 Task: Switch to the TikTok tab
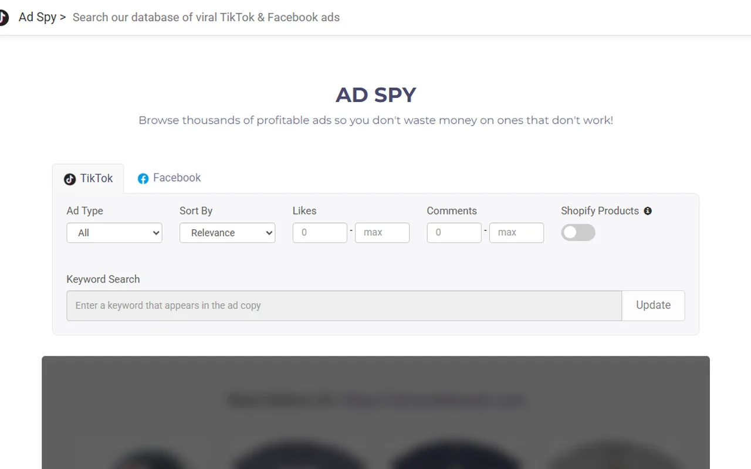[88, 178]
